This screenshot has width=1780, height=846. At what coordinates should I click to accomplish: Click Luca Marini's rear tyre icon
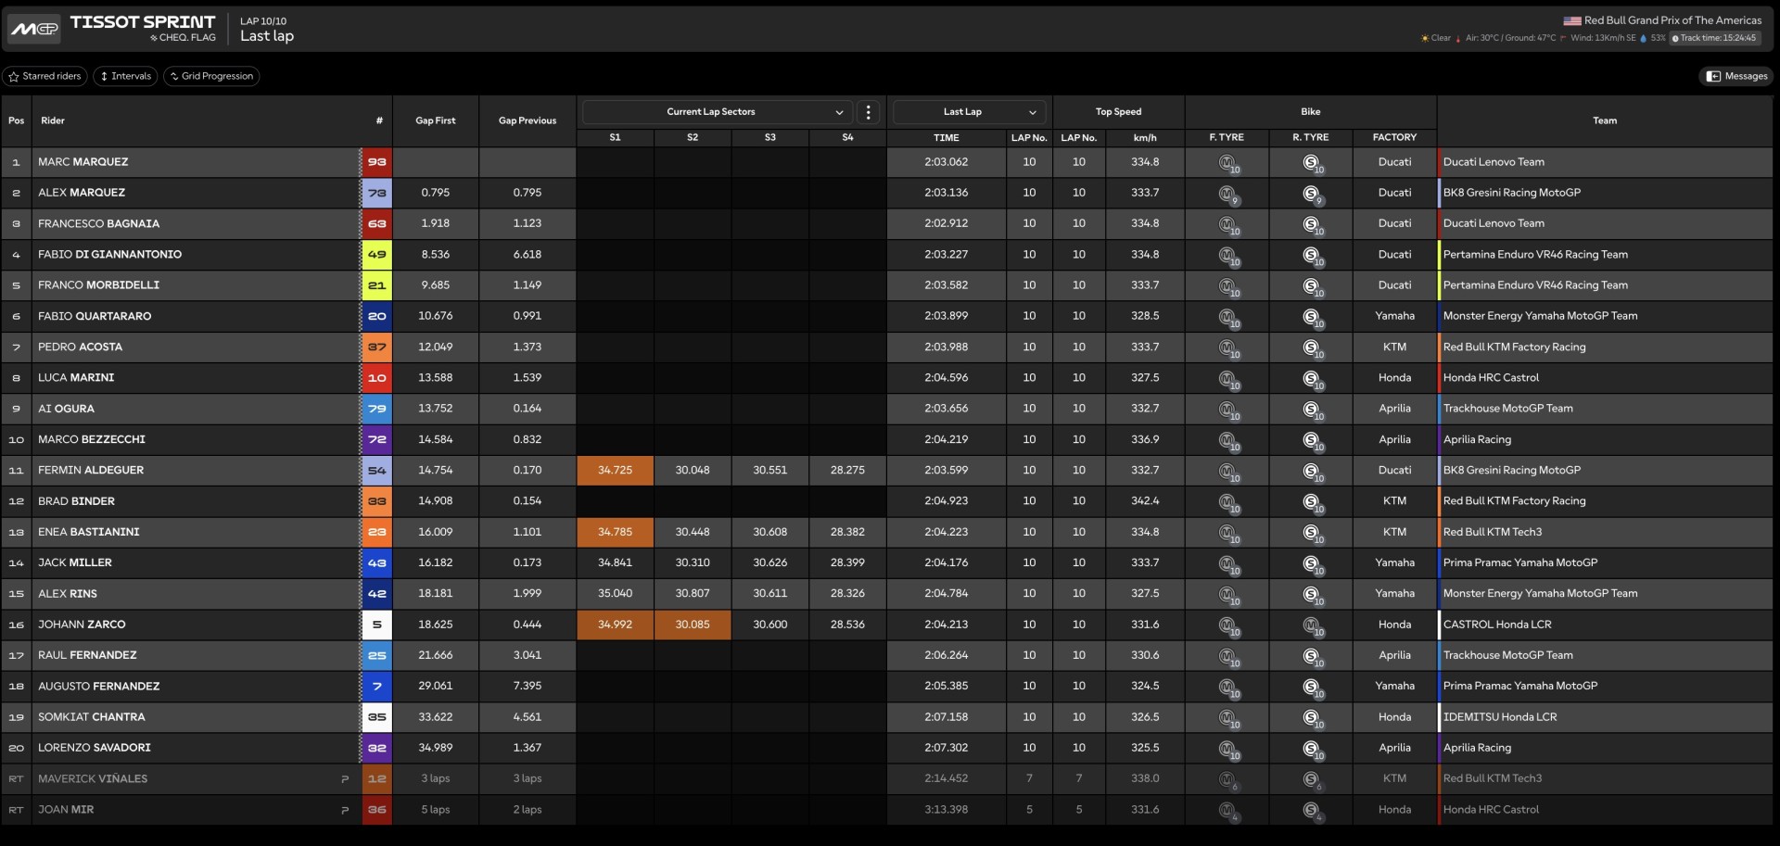tap(1312, 379)
